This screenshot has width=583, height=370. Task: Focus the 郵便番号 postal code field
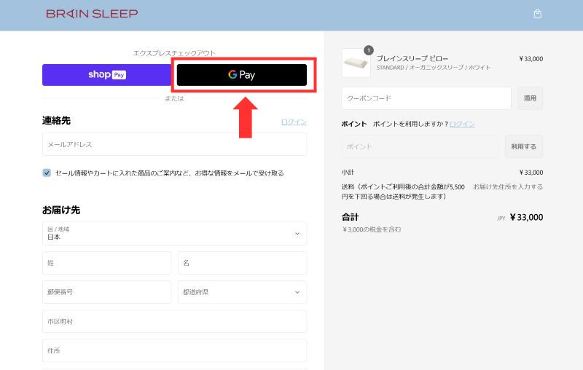click(x=106, y=292)
